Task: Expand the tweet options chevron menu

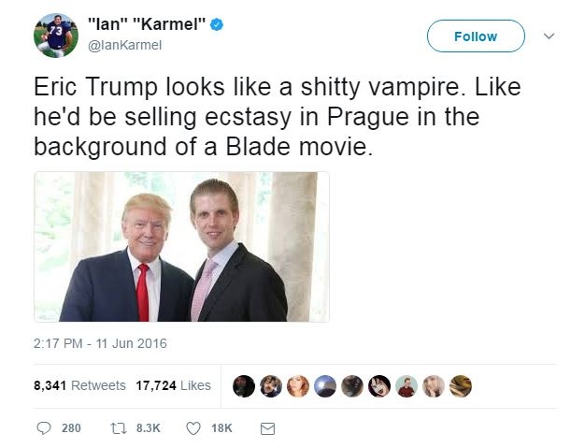Action: (x=549, y=36)
